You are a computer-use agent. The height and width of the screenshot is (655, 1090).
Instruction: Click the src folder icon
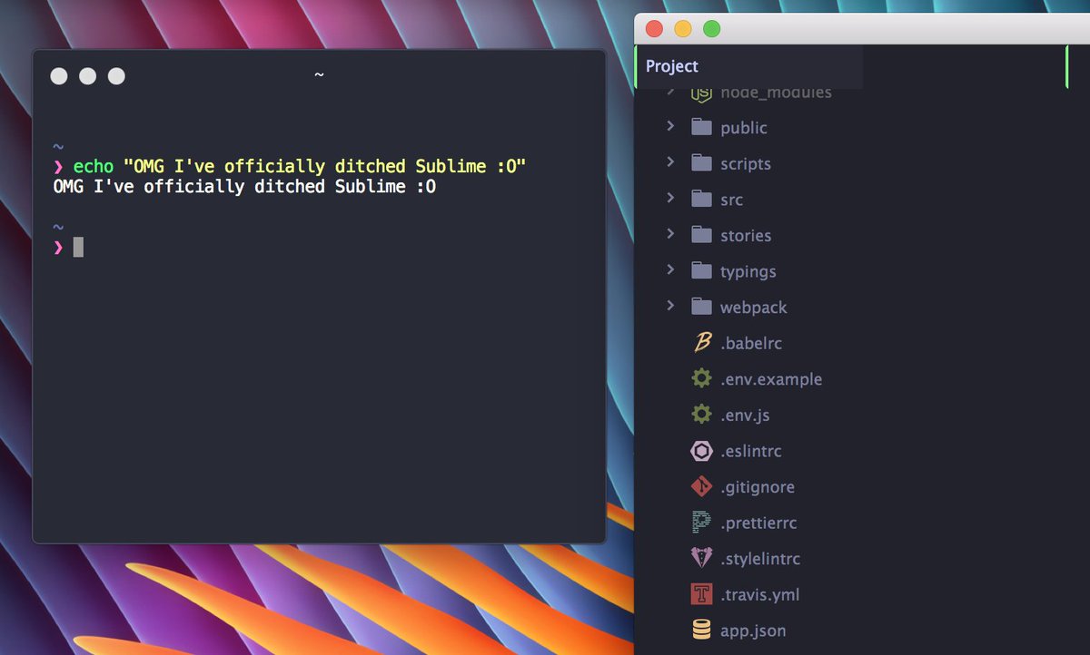701,199
